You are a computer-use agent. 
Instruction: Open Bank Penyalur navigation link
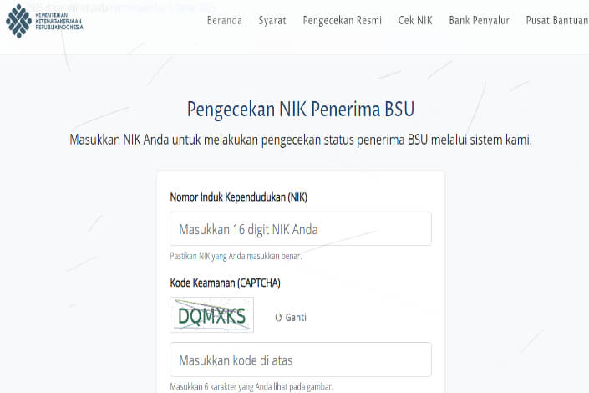coord(480,20)
